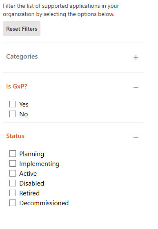The image size is (158, 229).
Task: Click the Is GxP? section heading
Action: coord(17,86)
